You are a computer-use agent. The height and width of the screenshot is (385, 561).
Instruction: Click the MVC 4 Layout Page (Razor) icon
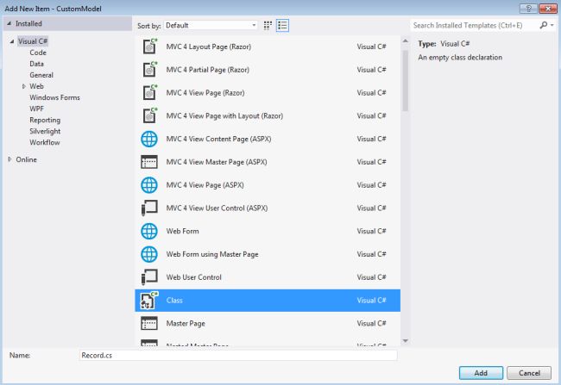tap(149, 47)
